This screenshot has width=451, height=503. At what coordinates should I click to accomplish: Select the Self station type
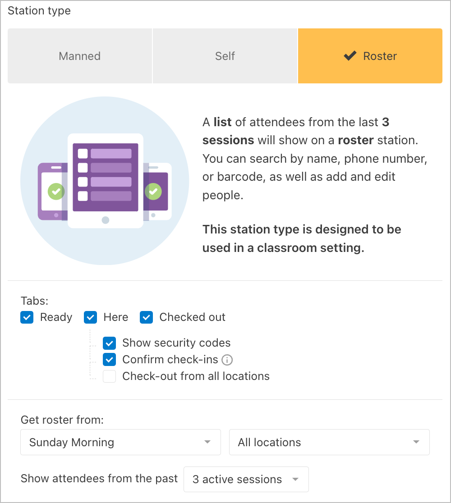[x=225, y=56]
